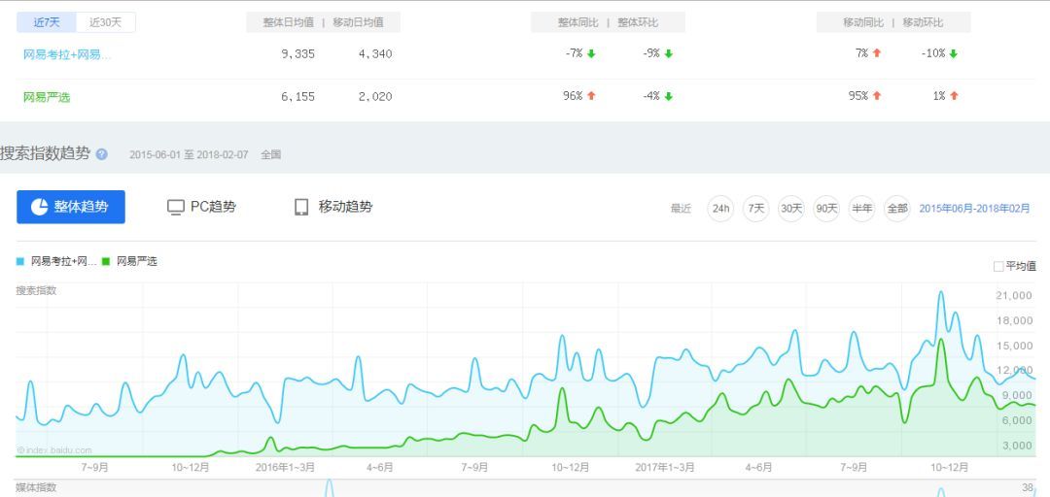The image size is (1050, 497).
Task: Toggle the blue 网易考拉 legend series
Action: coord(57,261)
